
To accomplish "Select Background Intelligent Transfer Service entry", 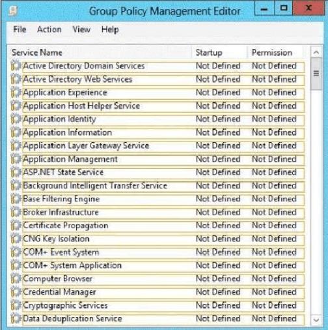I will [x=157, y=185].
